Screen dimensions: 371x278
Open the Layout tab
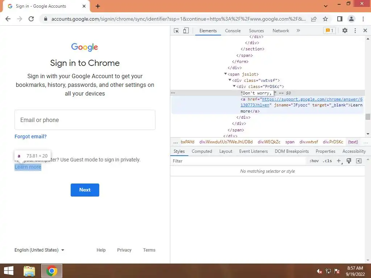(225, 151)
